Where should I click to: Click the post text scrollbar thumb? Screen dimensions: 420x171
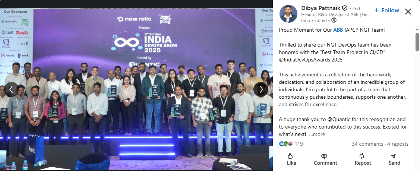417,42
